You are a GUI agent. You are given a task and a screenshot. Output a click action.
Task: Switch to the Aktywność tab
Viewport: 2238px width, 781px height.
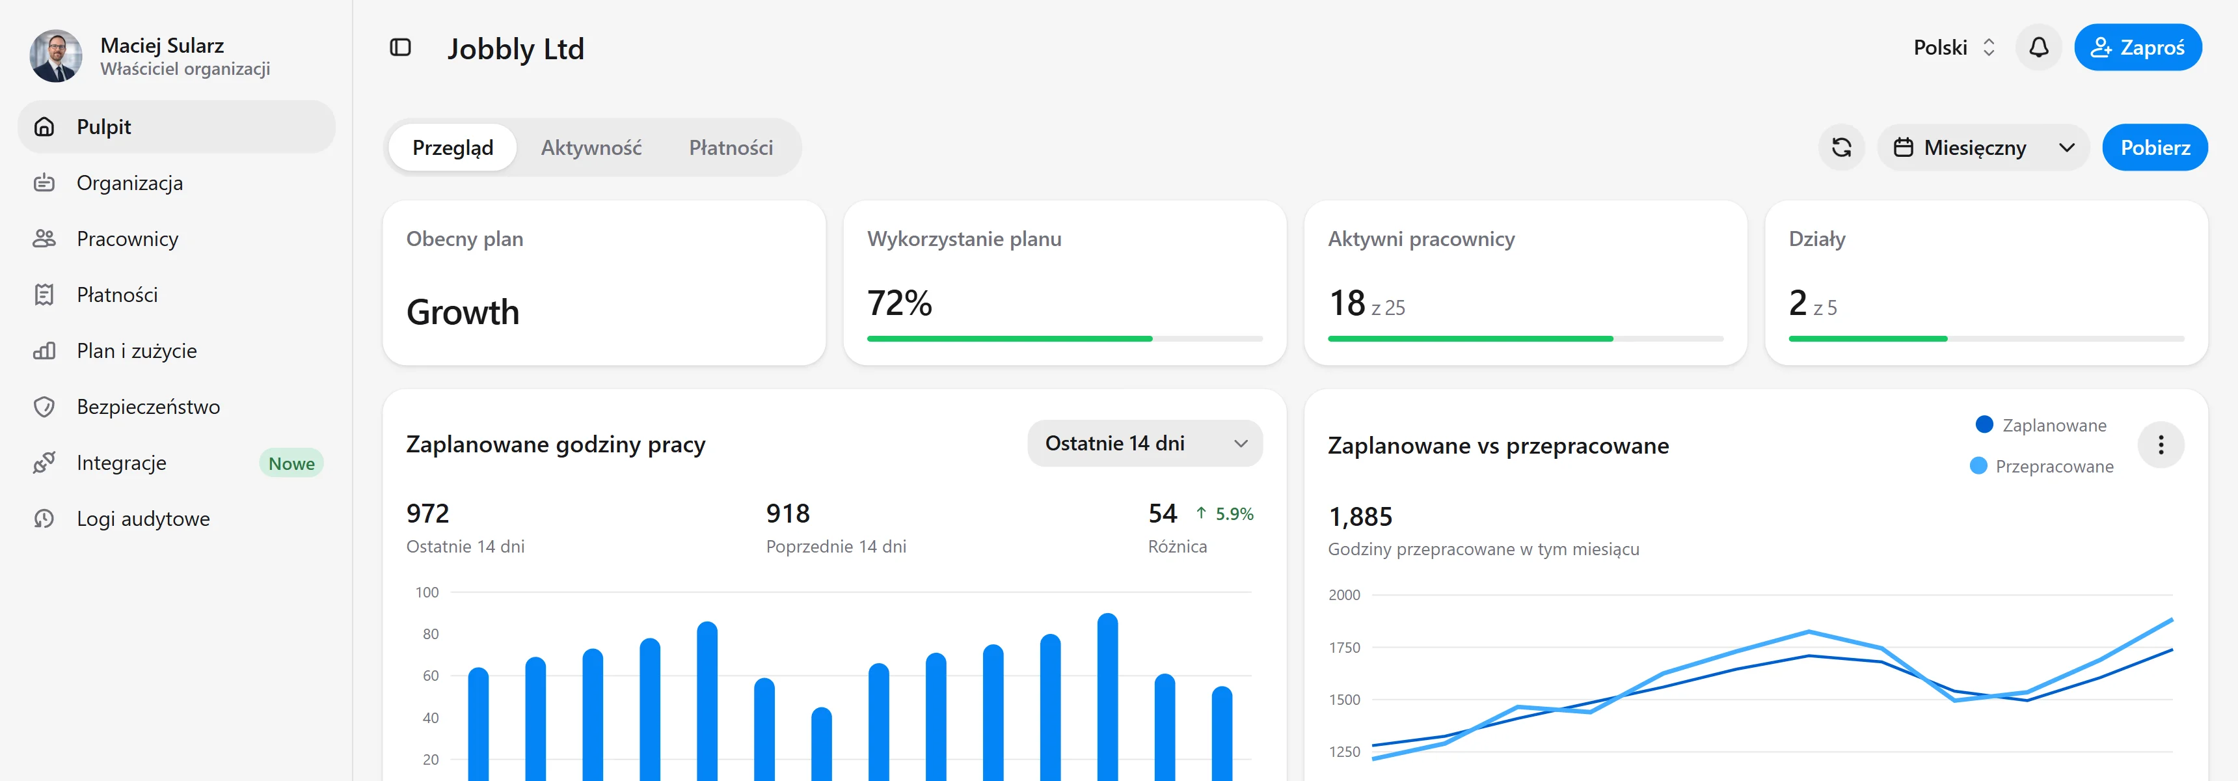591,148
